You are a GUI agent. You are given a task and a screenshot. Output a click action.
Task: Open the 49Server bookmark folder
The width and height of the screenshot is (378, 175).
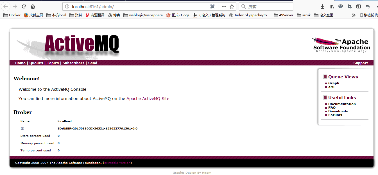(283, 15)
